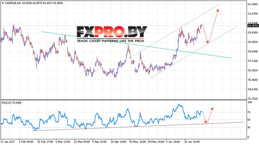
Task: Click the RSI scale value 50
Action: (x=249, y=120)
